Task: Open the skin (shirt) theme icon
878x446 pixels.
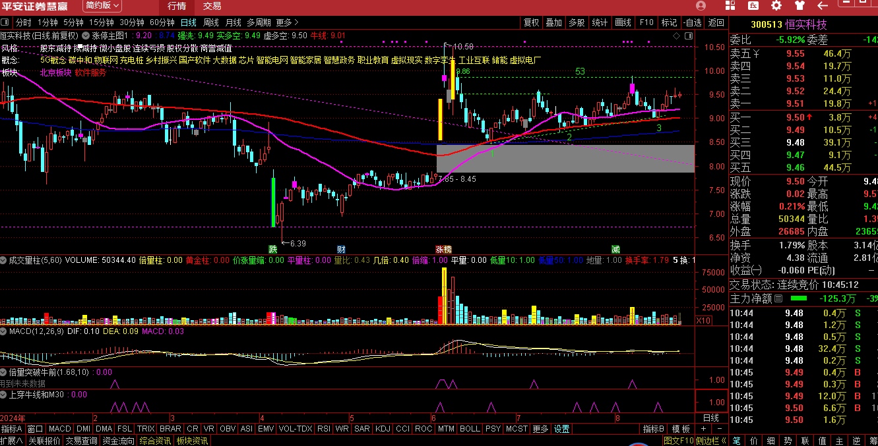Action: 800,5
